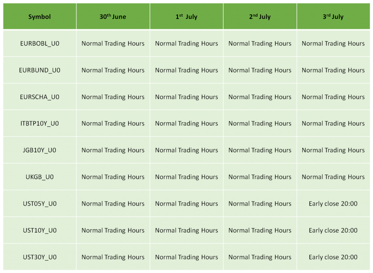Click the 3rd July header cell
The width and height of the screenshot is (373, 273).
(x=333, y=16)
